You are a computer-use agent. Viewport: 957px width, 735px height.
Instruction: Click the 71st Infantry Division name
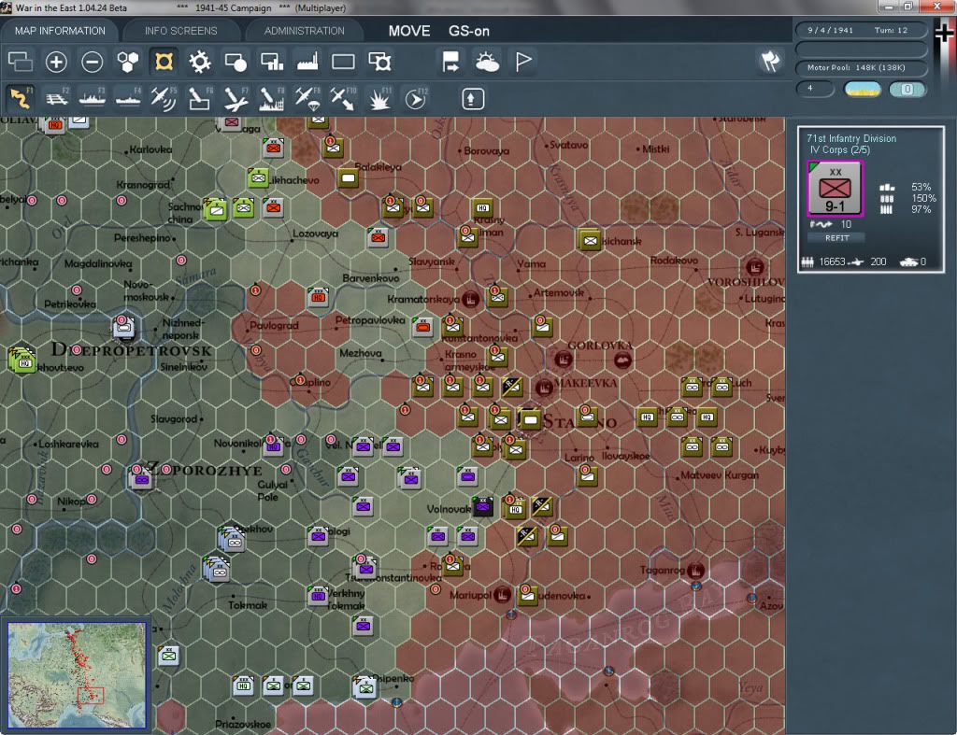[x=851, y=138]
